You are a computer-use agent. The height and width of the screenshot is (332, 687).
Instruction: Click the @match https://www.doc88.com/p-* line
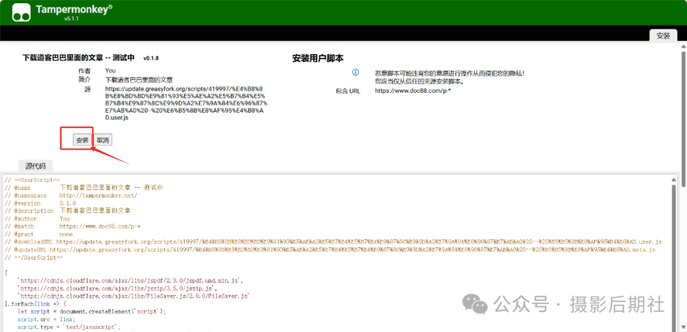(x=73, y=226)
